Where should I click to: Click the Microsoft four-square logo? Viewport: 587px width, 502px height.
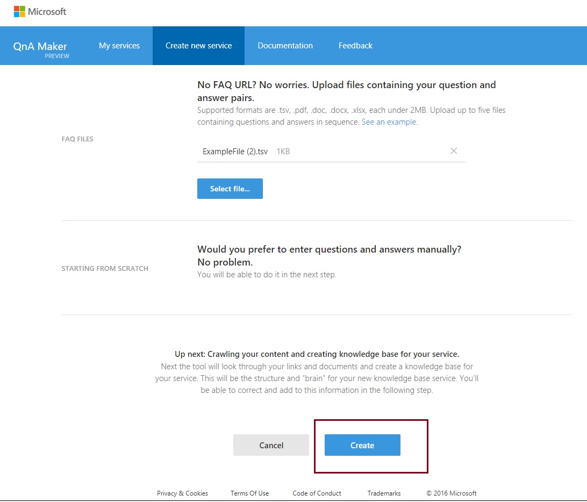(20, 11)
